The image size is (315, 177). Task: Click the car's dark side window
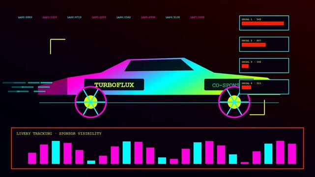(159, 65)
